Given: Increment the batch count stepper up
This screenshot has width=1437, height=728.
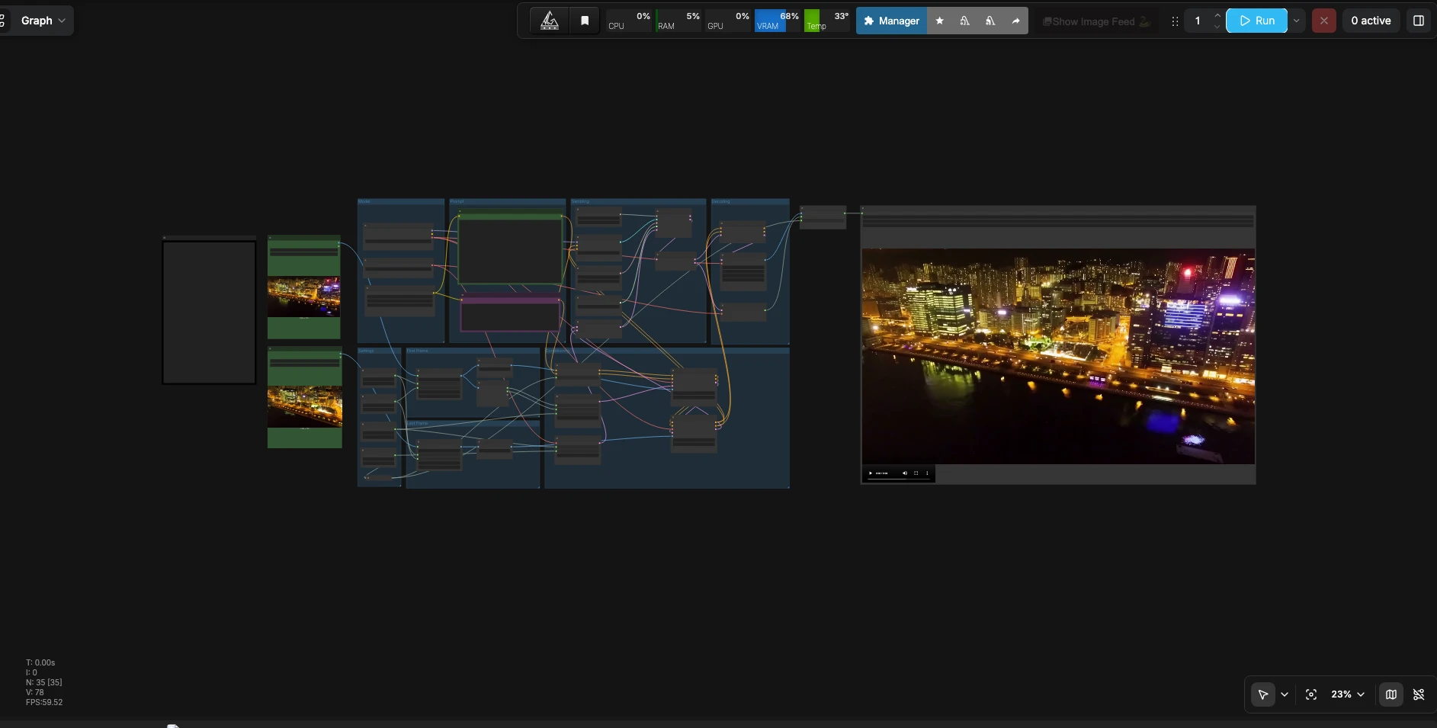Looking at the screenshot, I should 1217,15.
